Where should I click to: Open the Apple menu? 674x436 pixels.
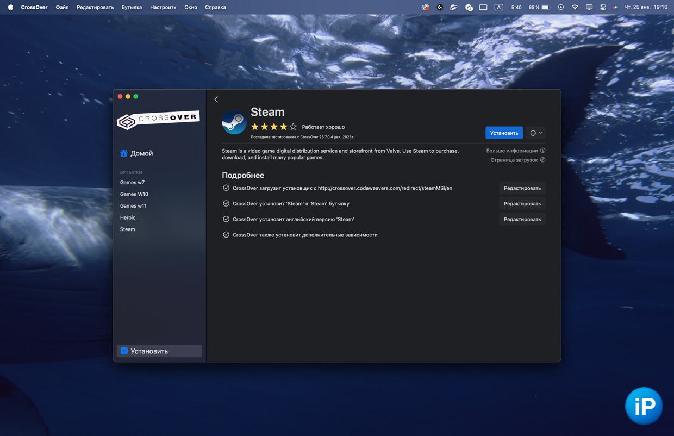pyautogui.click(x=10, y=7)
